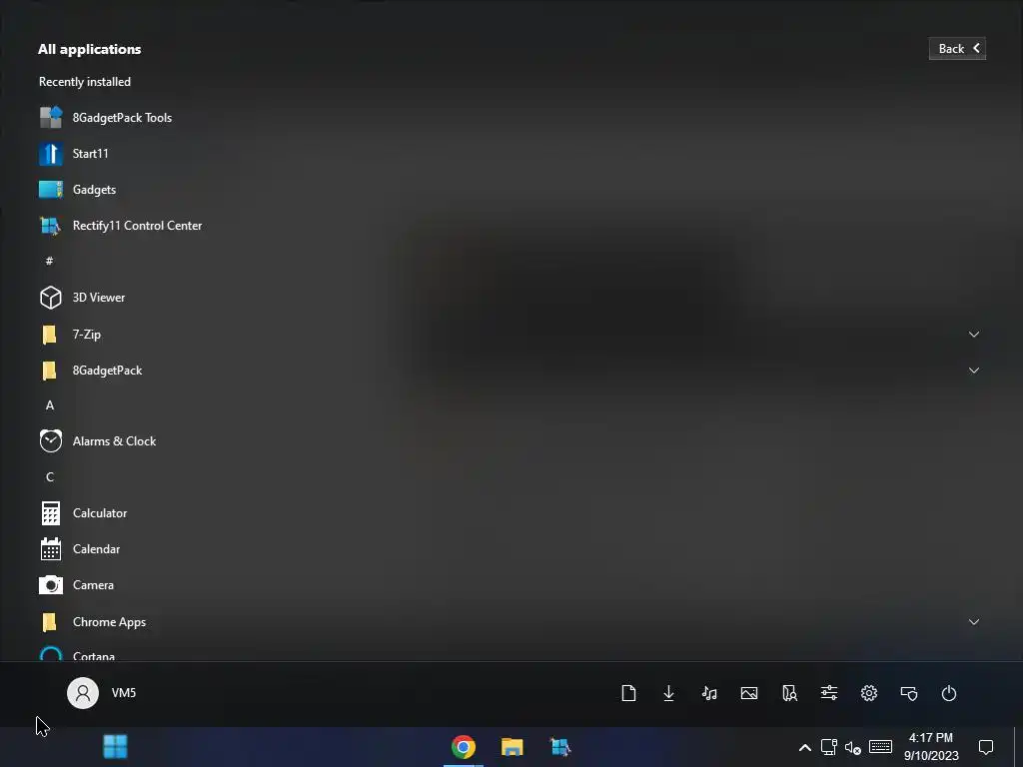Open clock showing 4:17 PM
1023x767 pixels.
pos(931,747)
